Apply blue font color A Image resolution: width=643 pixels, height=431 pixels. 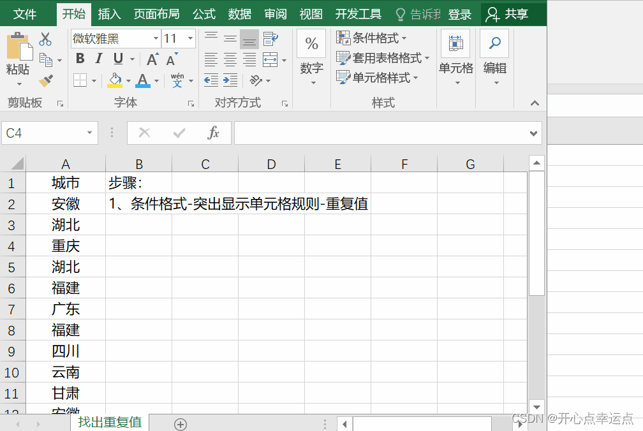coord(143,80)
